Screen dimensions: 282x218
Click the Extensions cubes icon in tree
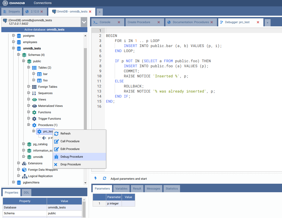[24, 163]
